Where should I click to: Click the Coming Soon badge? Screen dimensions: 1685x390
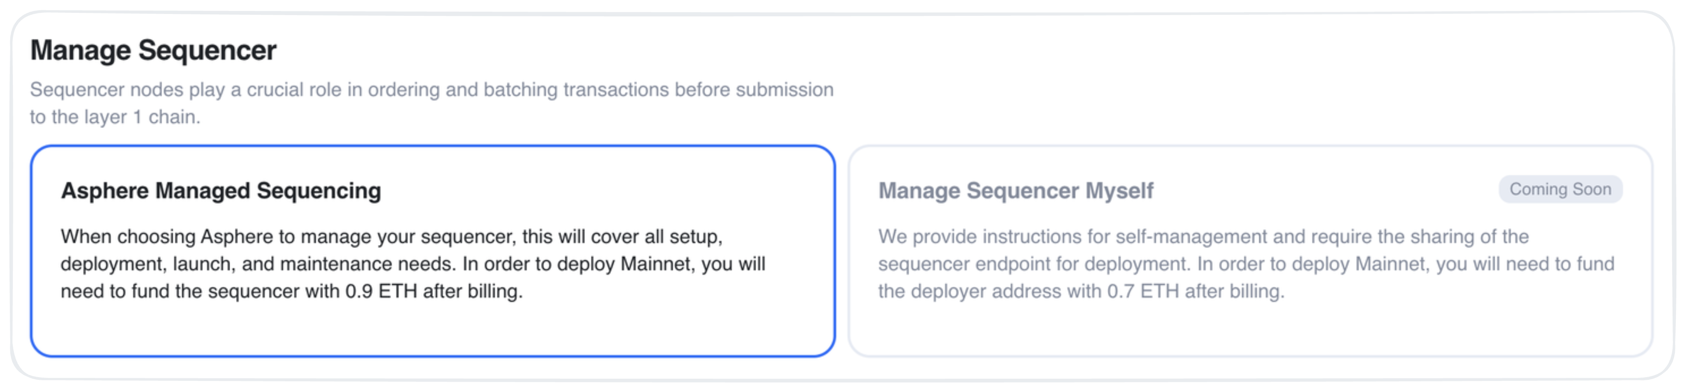1560,190
